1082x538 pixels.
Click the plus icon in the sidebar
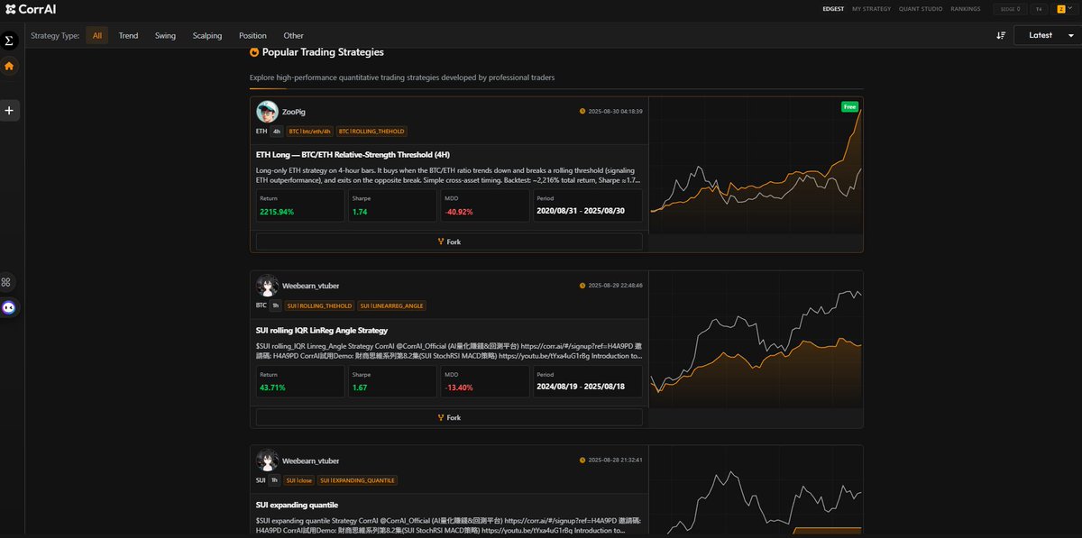9,111
